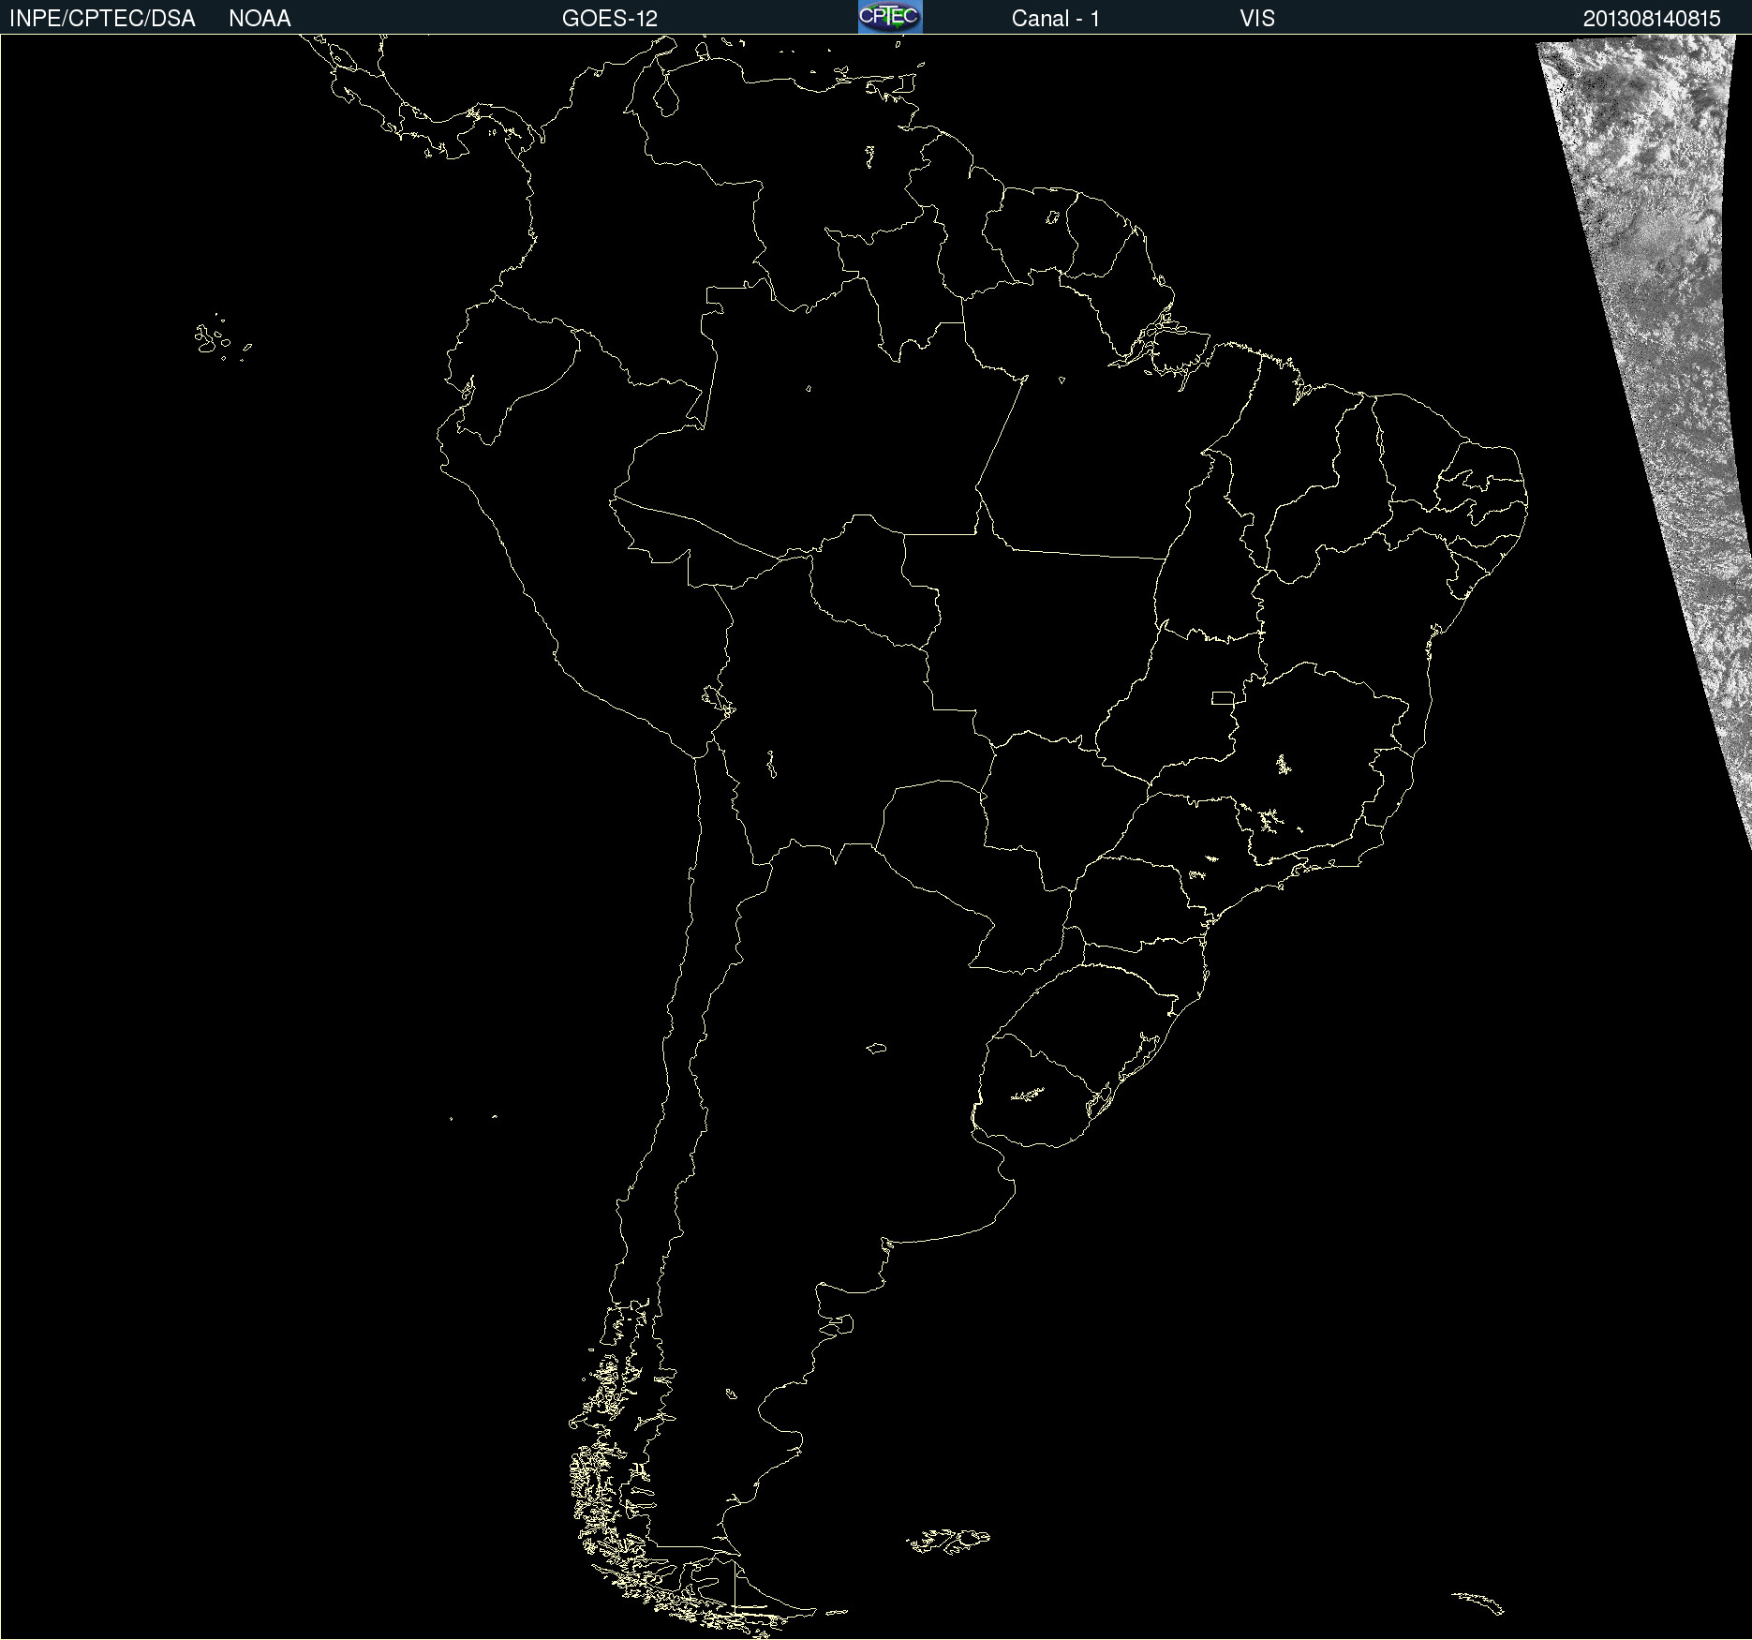Image resolution: width=1752 pixels, height=1640 pixels.
Task: Click the Canal - 1 label
Action: tap(1055, 19)
